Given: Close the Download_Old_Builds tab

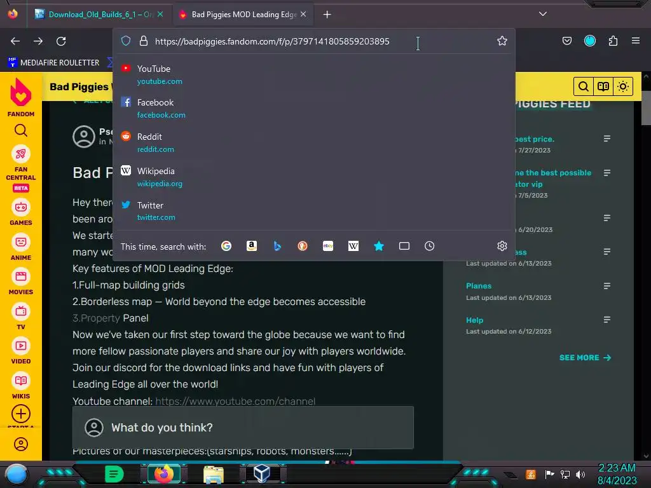Looking at the screenshot, I should click(160, 14).
